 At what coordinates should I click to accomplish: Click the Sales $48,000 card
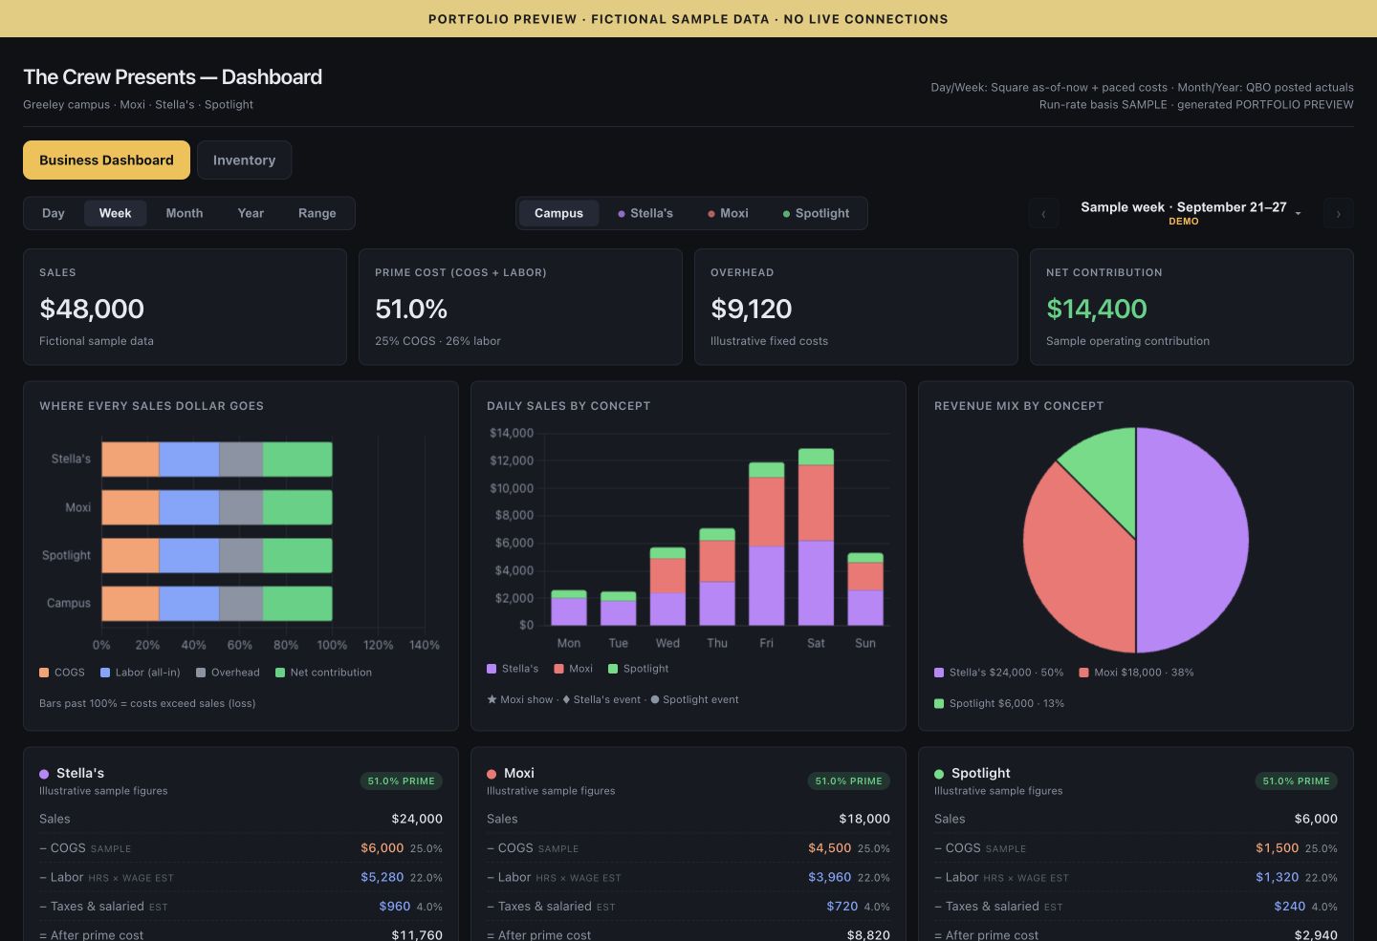coord(185,307)
